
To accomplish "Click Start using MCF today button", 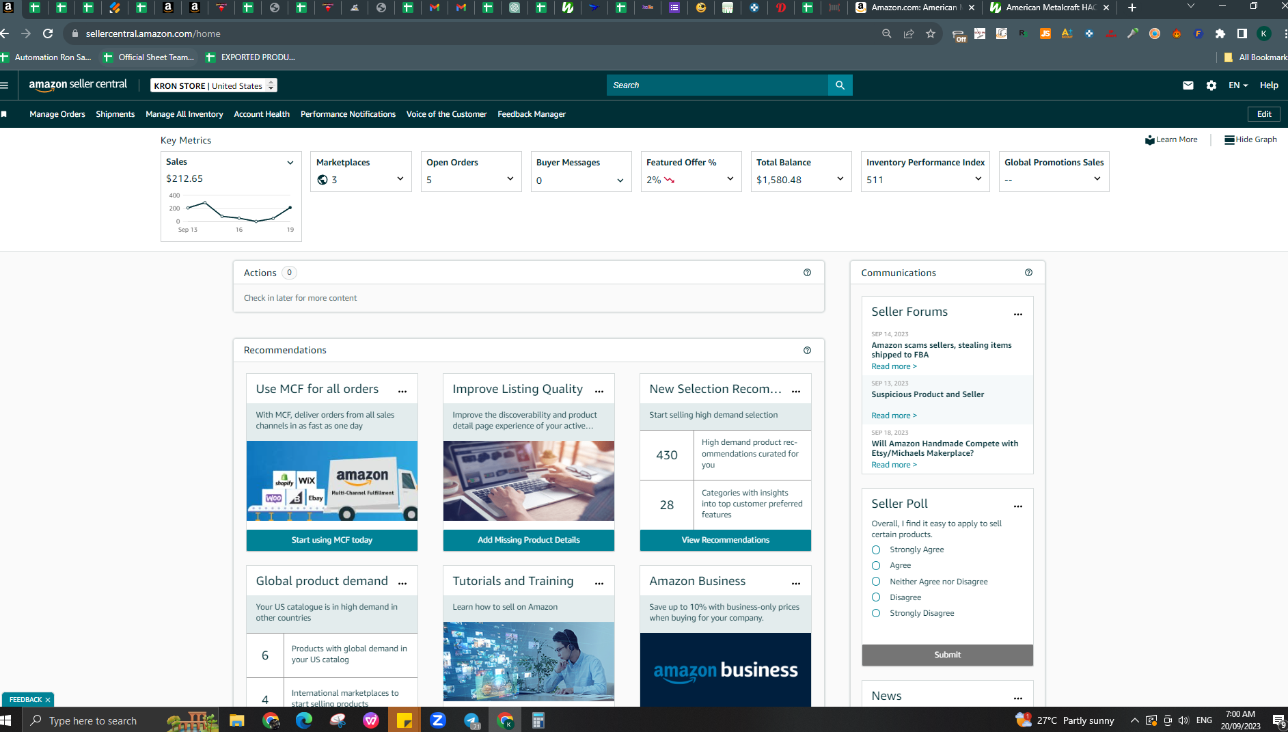I will (x=332, y=540).
